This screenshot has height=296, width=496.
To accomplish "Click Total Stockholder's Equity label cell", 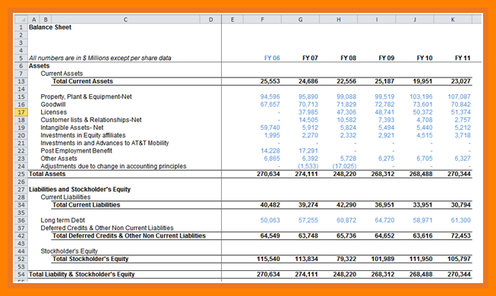I will point(90,259).
